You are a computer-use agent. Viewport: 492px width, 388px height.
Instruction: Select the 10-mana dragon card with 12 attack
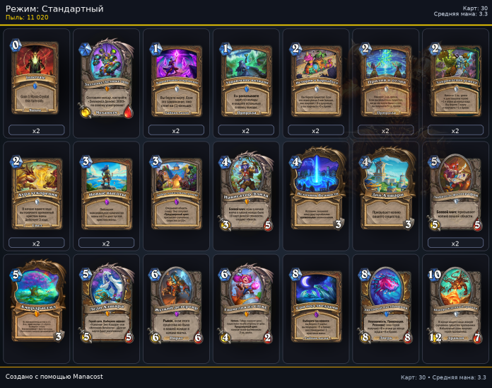[456, 304]
